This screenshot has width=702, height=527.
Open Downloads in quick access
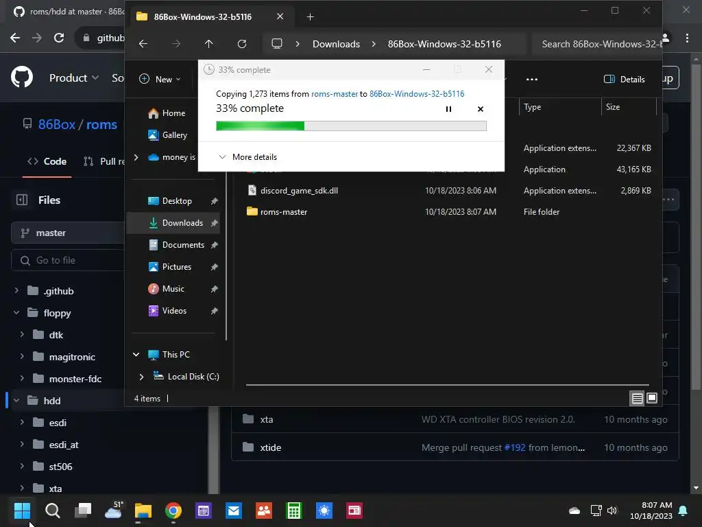(176, 223)
